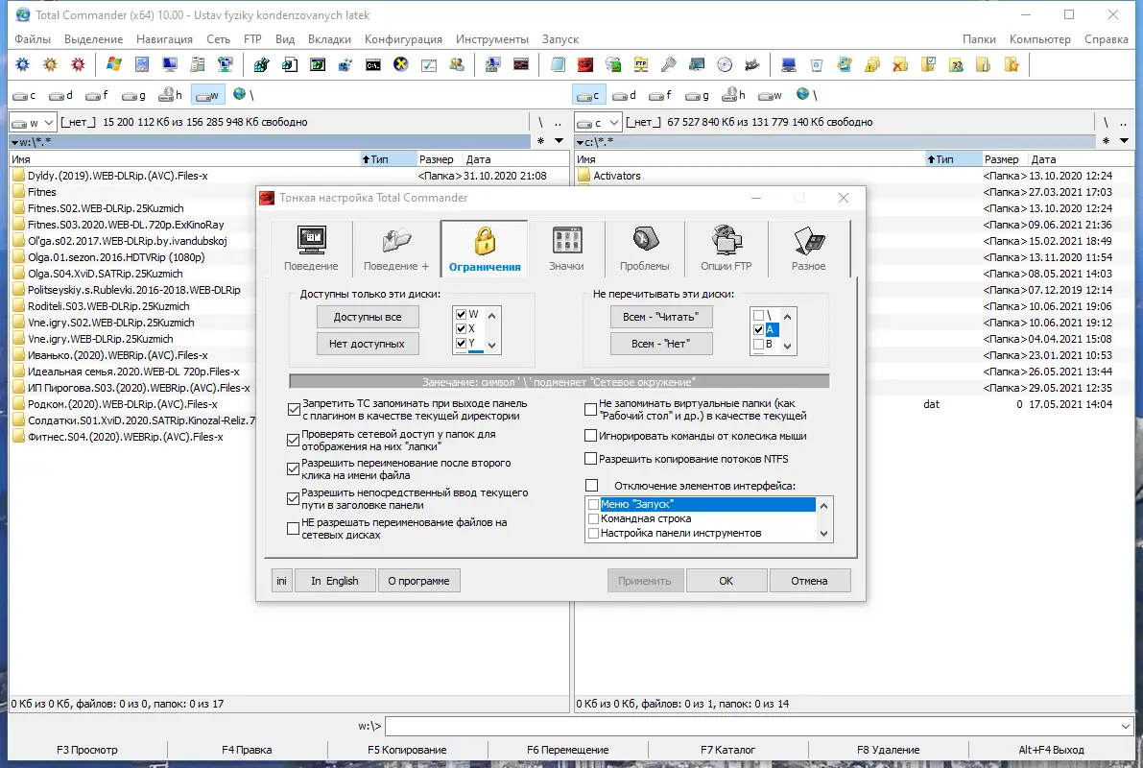
Task: Confirm dialog with OK button
Action: pyautogui.click(x=726, y=581)
